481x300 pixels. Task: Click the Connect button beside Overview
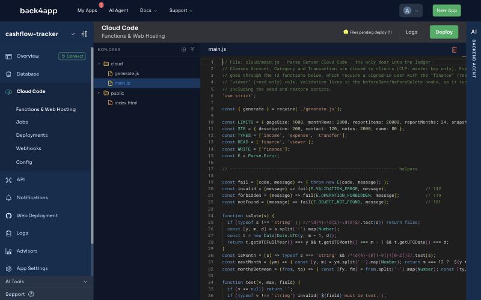(72, 56)
